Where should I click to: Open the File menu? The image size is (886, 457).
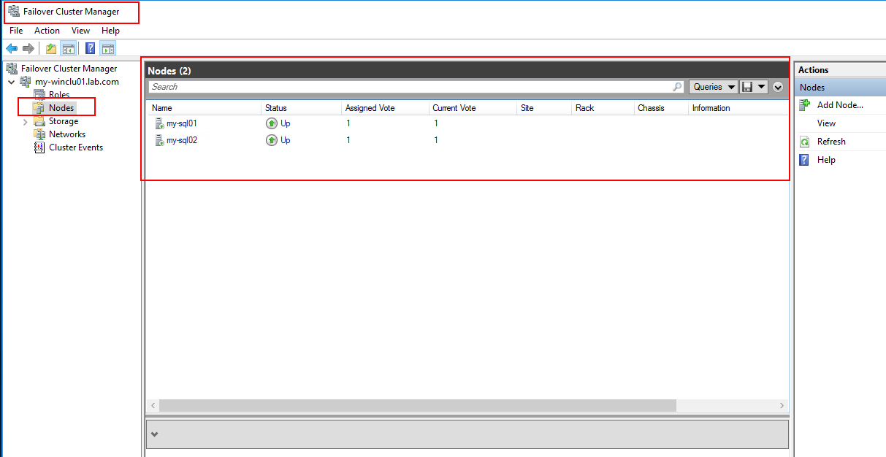[16, 31]
